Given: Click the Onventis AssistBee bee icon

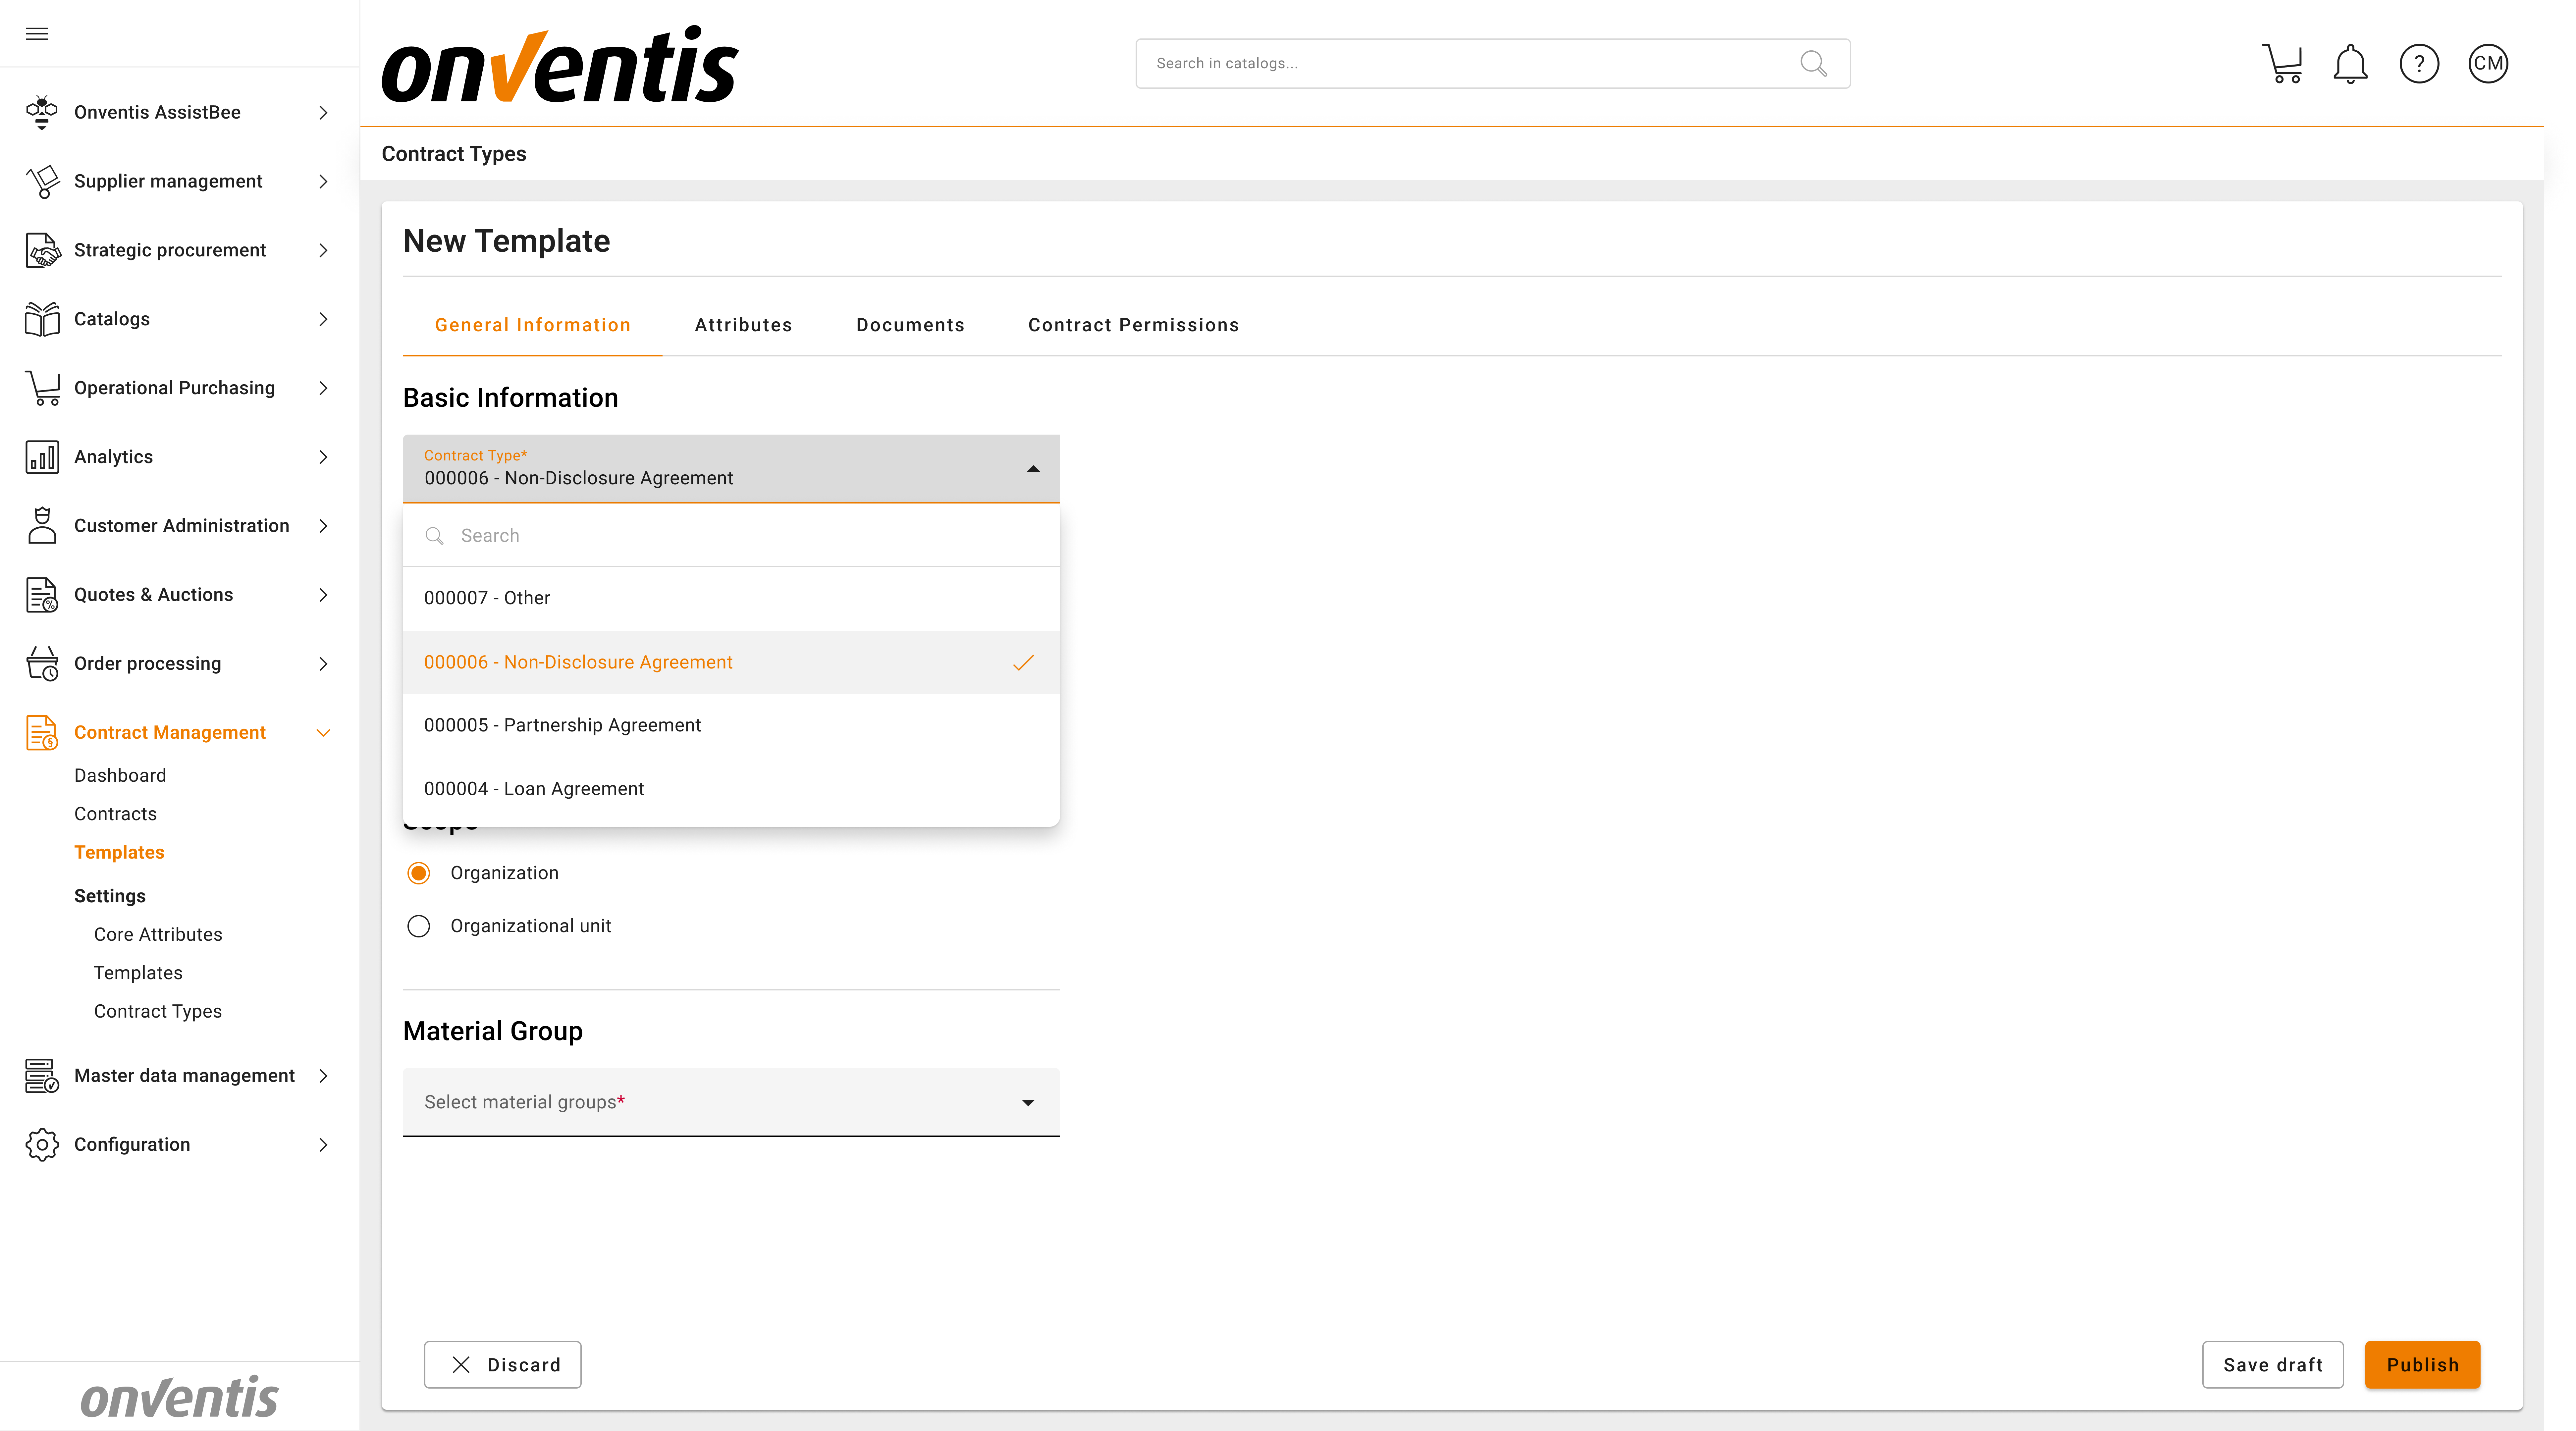Looking at the screenshot, I should 42,112.
